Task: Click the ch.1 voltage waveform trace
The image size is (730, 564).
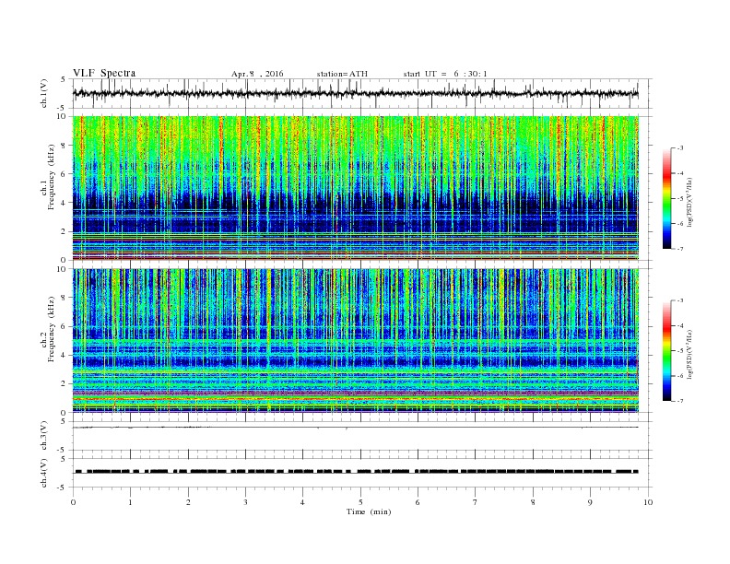Action: [x=356, y=93]
